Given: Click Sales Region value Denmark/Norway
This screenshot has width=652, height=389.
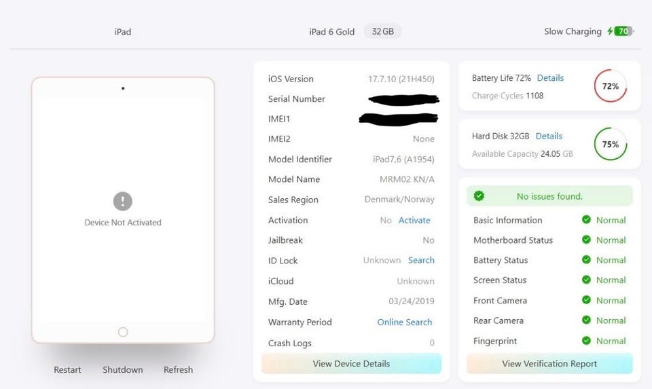Looking at the screenshot, I should click(399, 200).
